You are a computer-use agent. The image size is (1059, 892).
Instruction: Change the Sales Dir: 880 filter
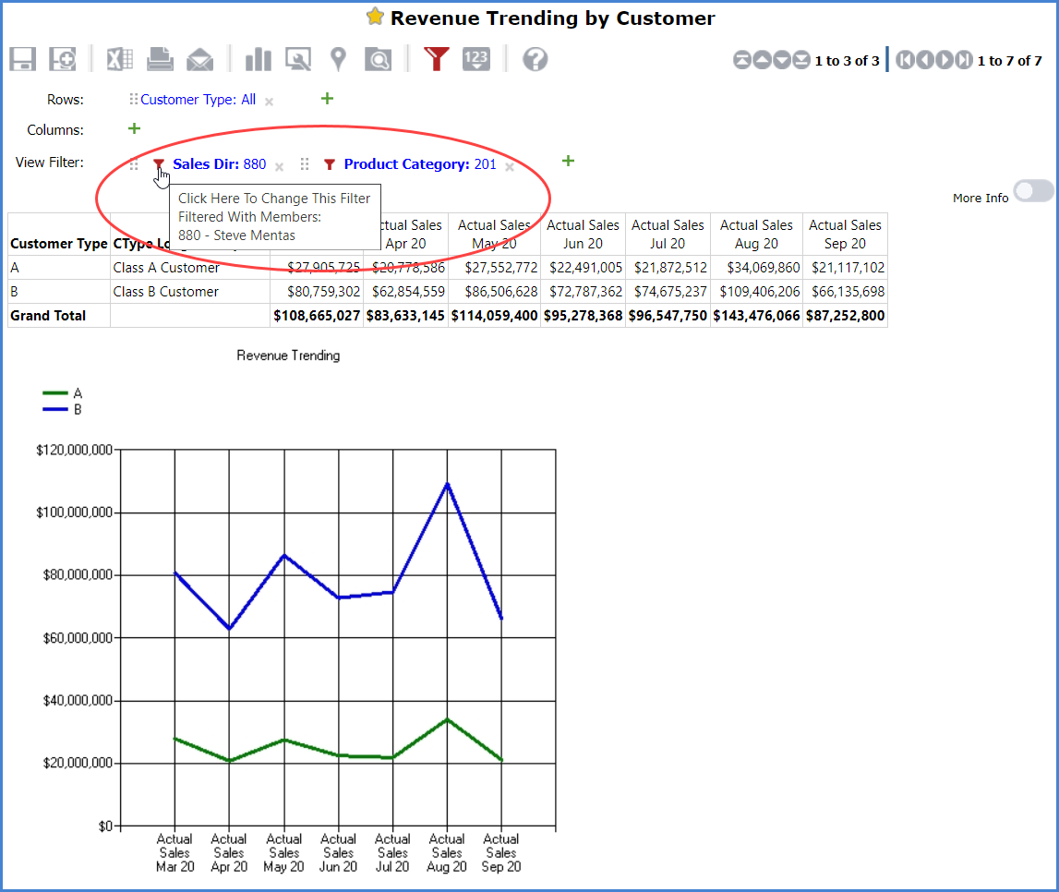220,164
